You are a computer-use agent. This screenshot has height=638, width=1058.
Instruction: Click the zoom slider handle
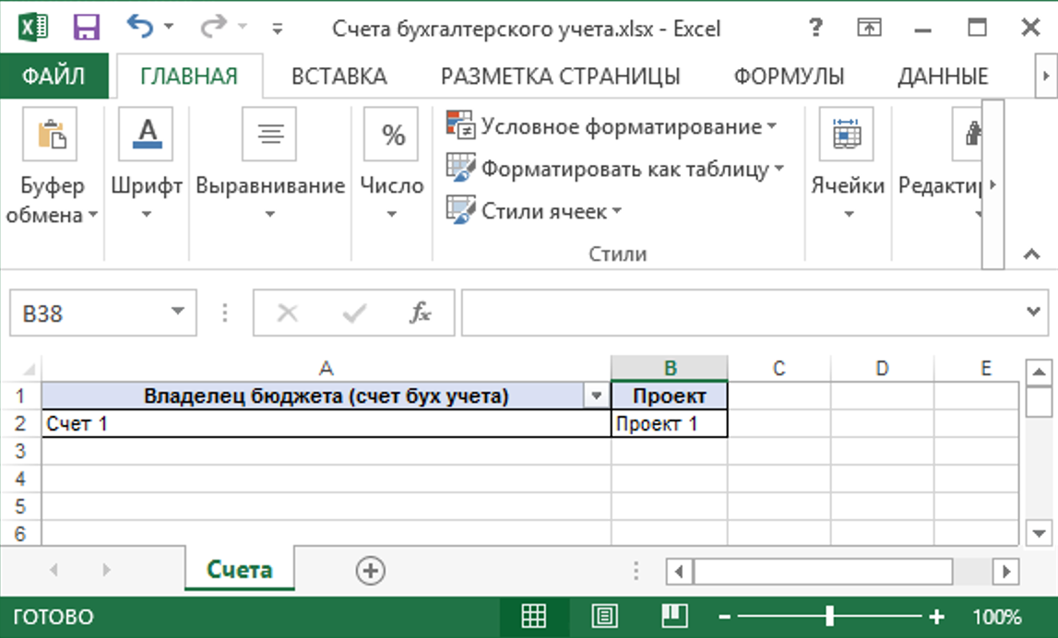tap(830, 617)
